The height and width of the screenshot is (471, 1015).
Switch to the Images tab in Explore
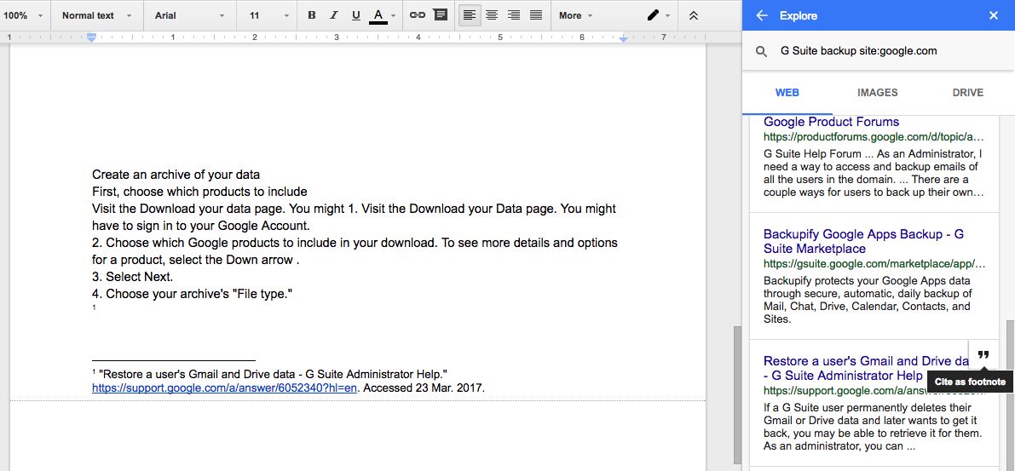(877, 93)
